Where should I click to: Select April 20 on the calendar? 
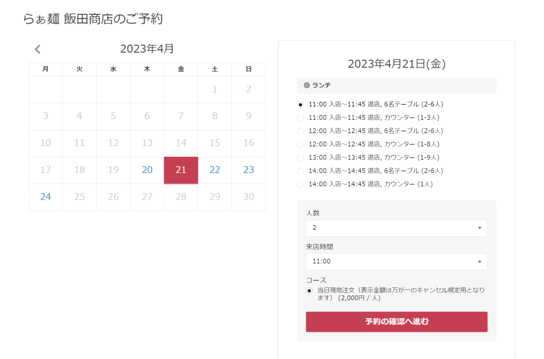tap(147, 170)
